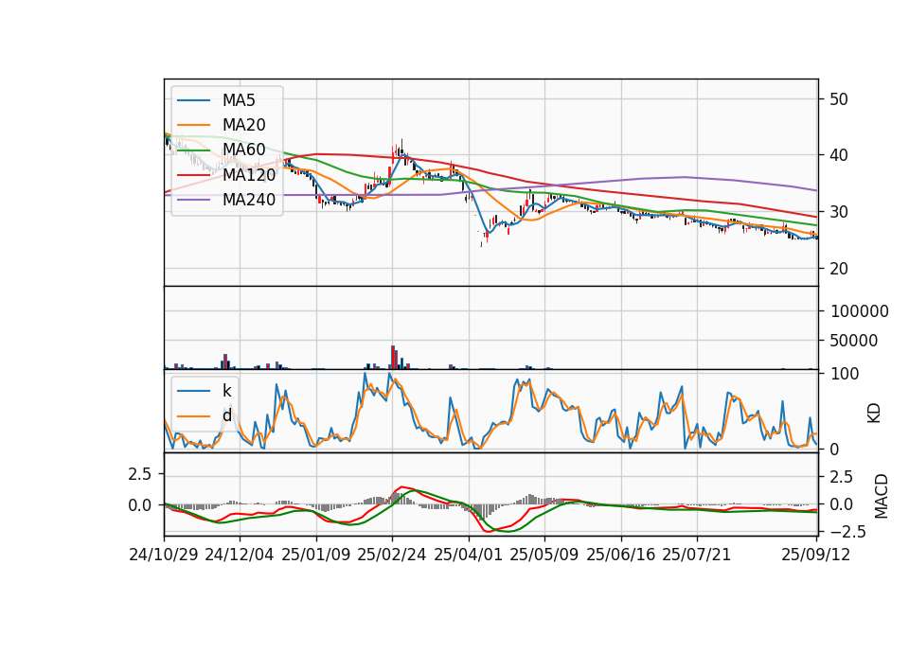
Task: Click the 24/12/04 date label
Action: tap(240, 555)
